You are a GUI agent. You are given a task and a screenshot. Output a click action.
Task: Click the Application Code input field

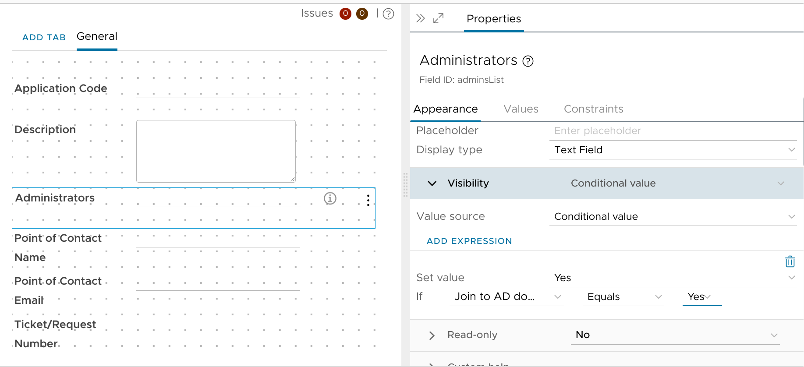point(218,89)
